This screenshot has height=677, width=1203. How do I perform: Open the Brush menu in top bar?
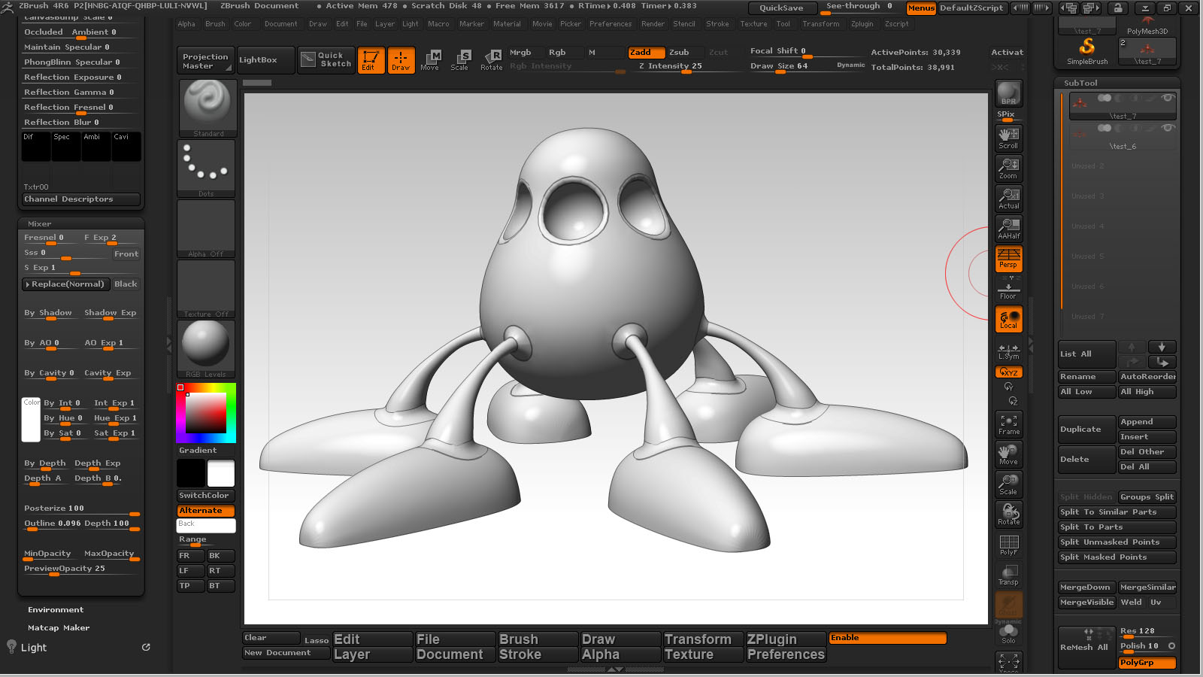[215, 24]
